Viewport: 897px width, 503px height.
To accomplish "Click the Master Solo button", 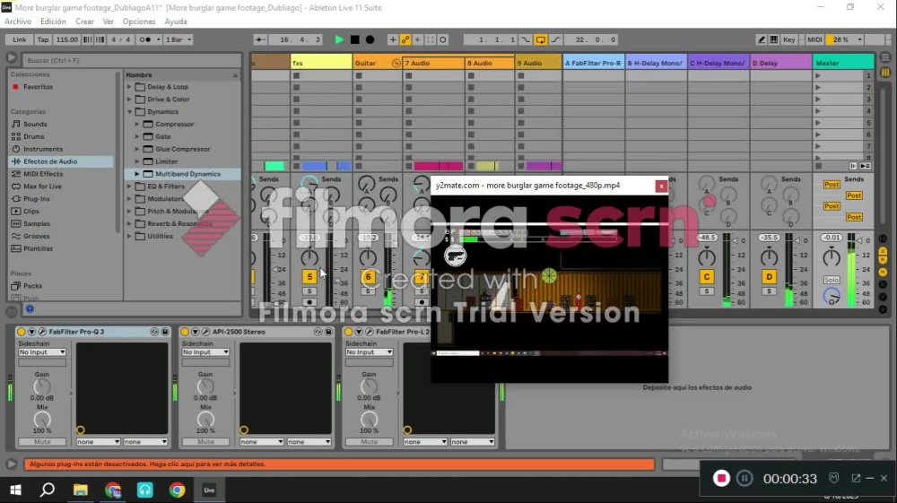I will (832, 280).
